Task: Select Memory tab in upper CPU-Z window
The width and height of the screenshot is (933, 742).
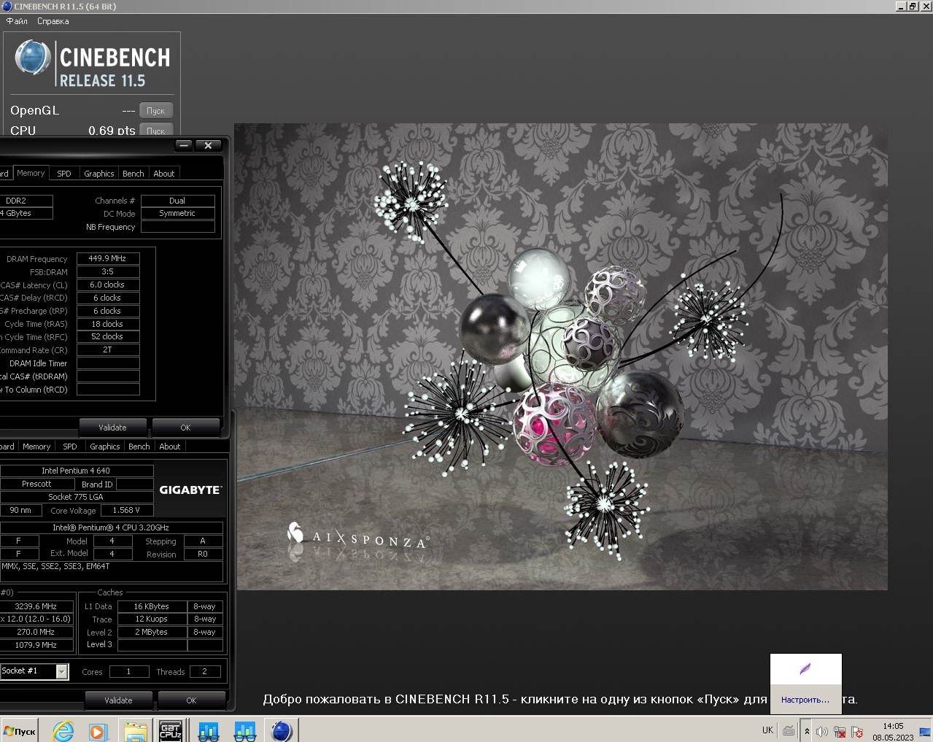Action: (31, 173)
